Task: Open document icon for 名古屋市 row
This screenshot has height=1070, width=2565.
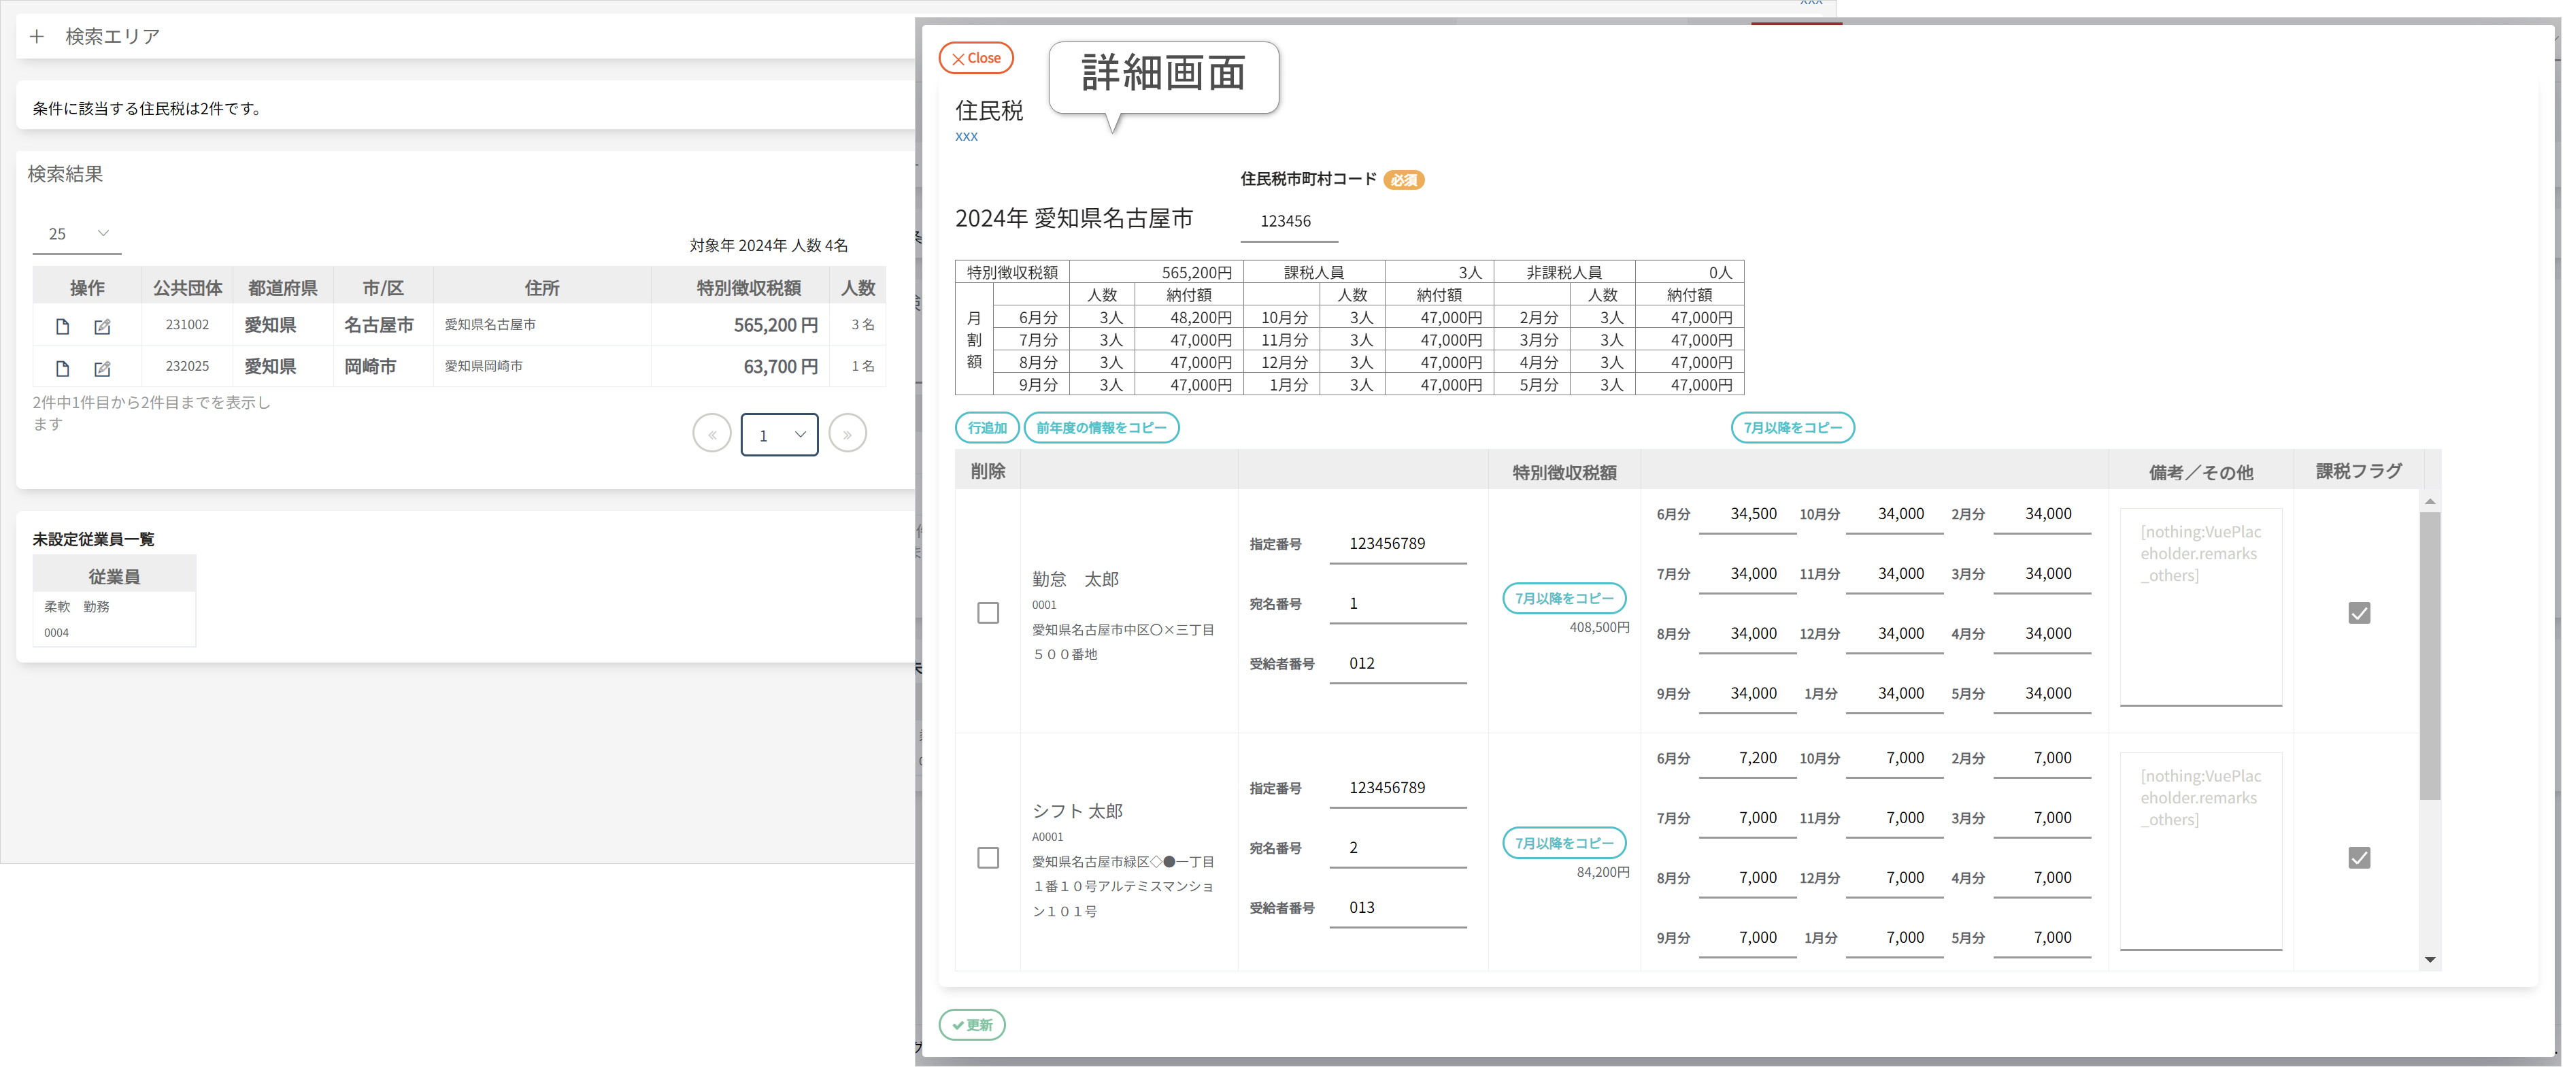Action: (x=63, y=327)
